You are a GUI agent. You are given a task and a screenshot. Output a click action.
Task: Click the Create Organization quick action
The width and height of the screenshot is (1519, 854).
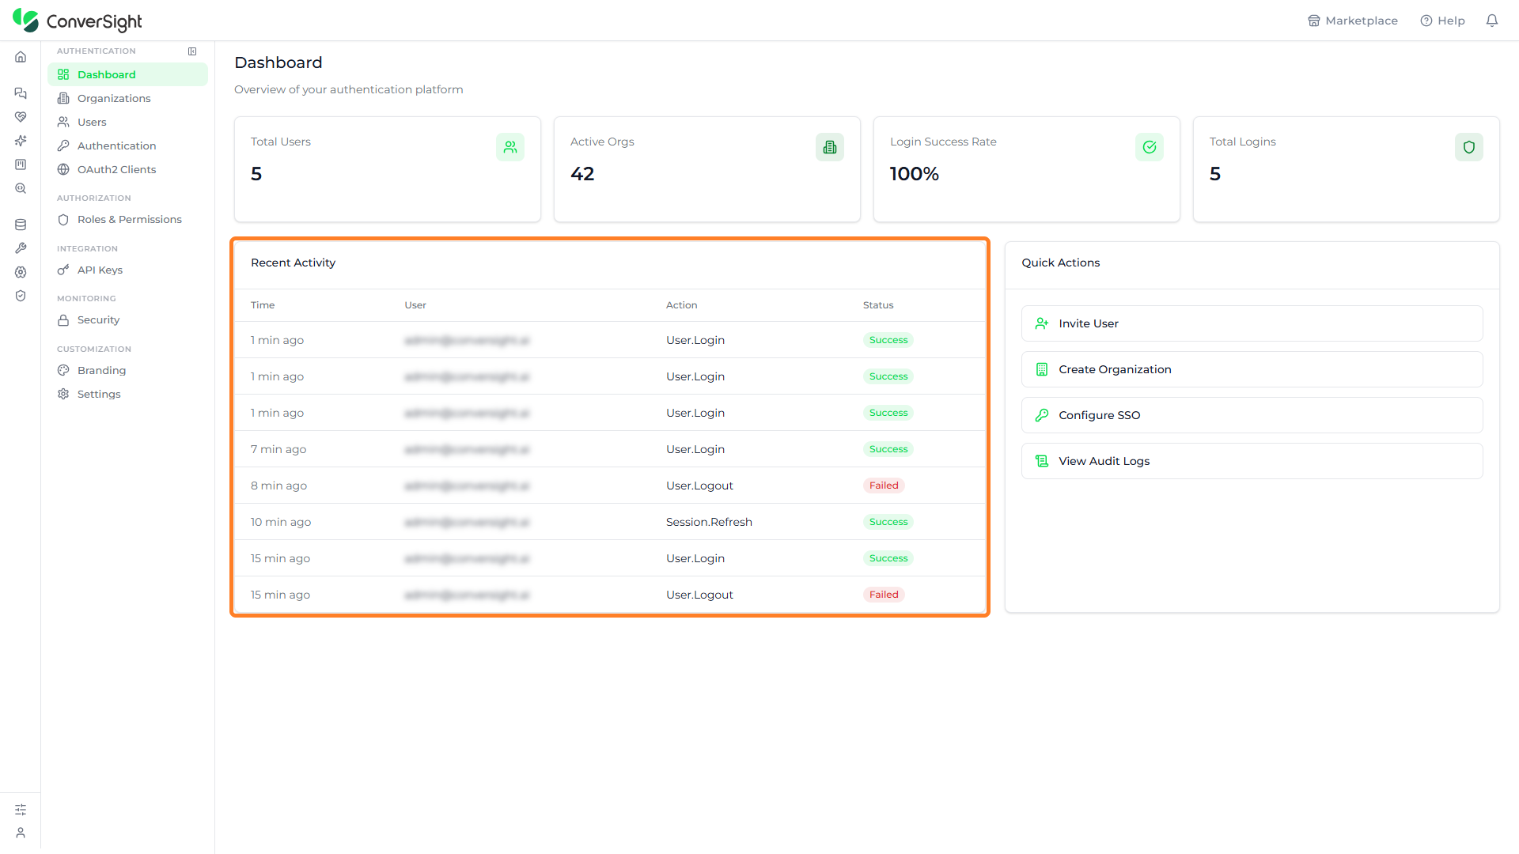click(1252, 369)
